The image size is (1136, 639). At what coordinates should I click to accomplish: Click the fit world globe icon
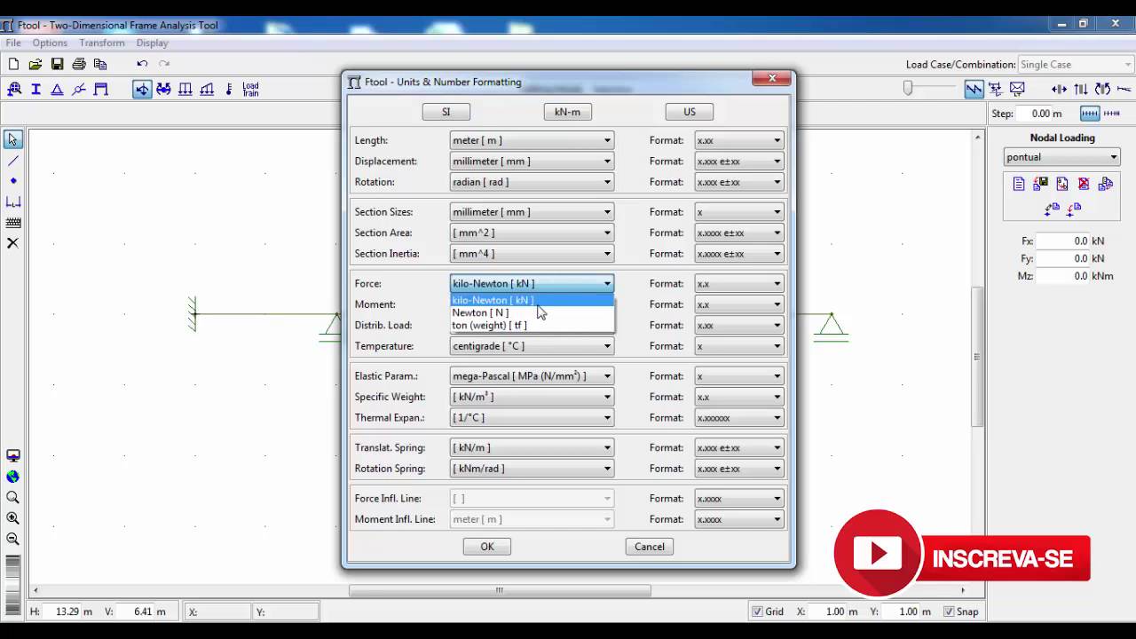tap(12, 477)
